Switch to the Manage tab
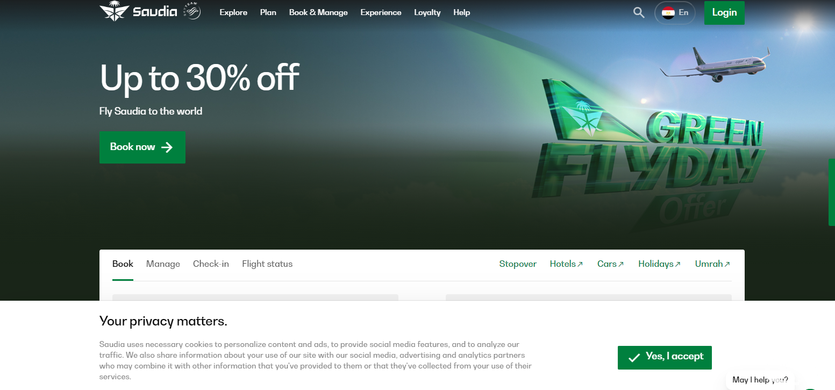 [x=163, y=264]
